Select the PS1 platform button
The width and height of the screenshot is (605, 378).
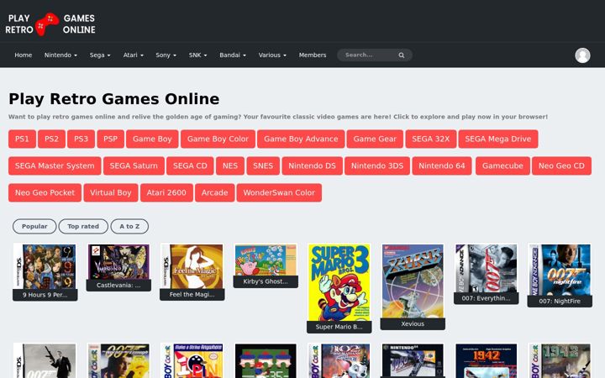22,139
